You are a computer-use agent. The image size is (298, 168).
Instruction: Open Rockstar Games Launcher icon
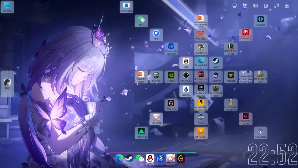click(x=201, y=104)
